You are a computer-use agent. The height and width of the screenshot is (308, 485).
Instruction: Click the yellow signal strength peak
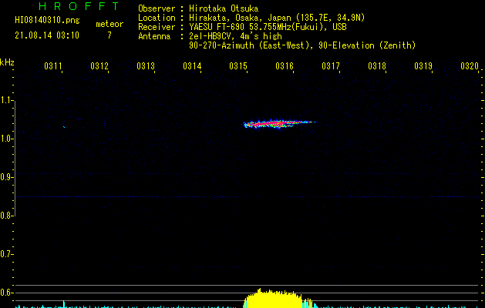274,298
